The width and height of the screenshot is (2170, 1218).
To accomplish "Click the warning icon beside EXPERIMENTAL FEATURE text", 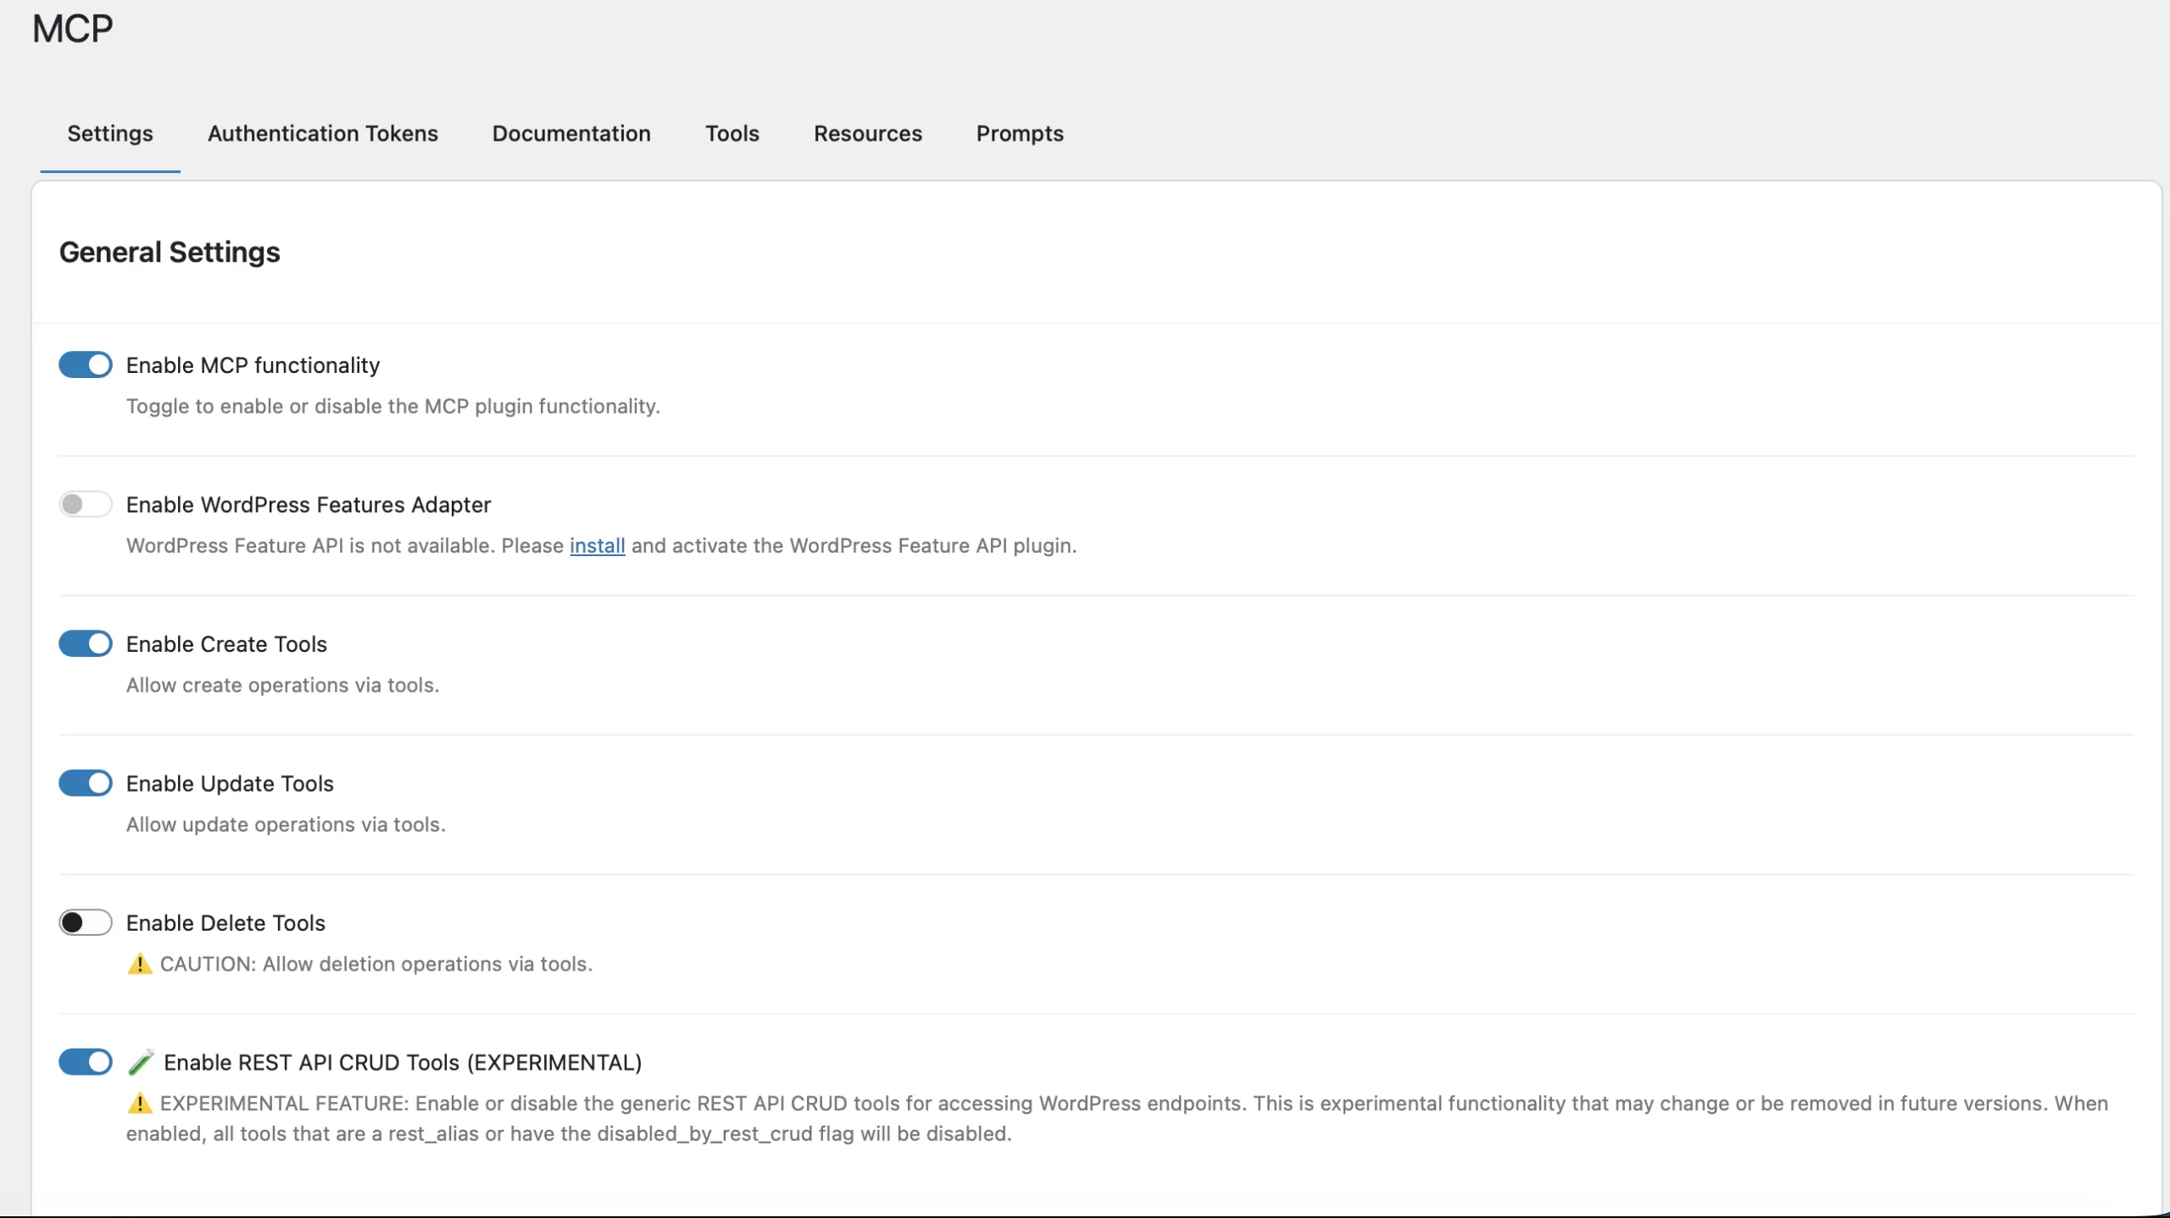I will pos(140,1104).
